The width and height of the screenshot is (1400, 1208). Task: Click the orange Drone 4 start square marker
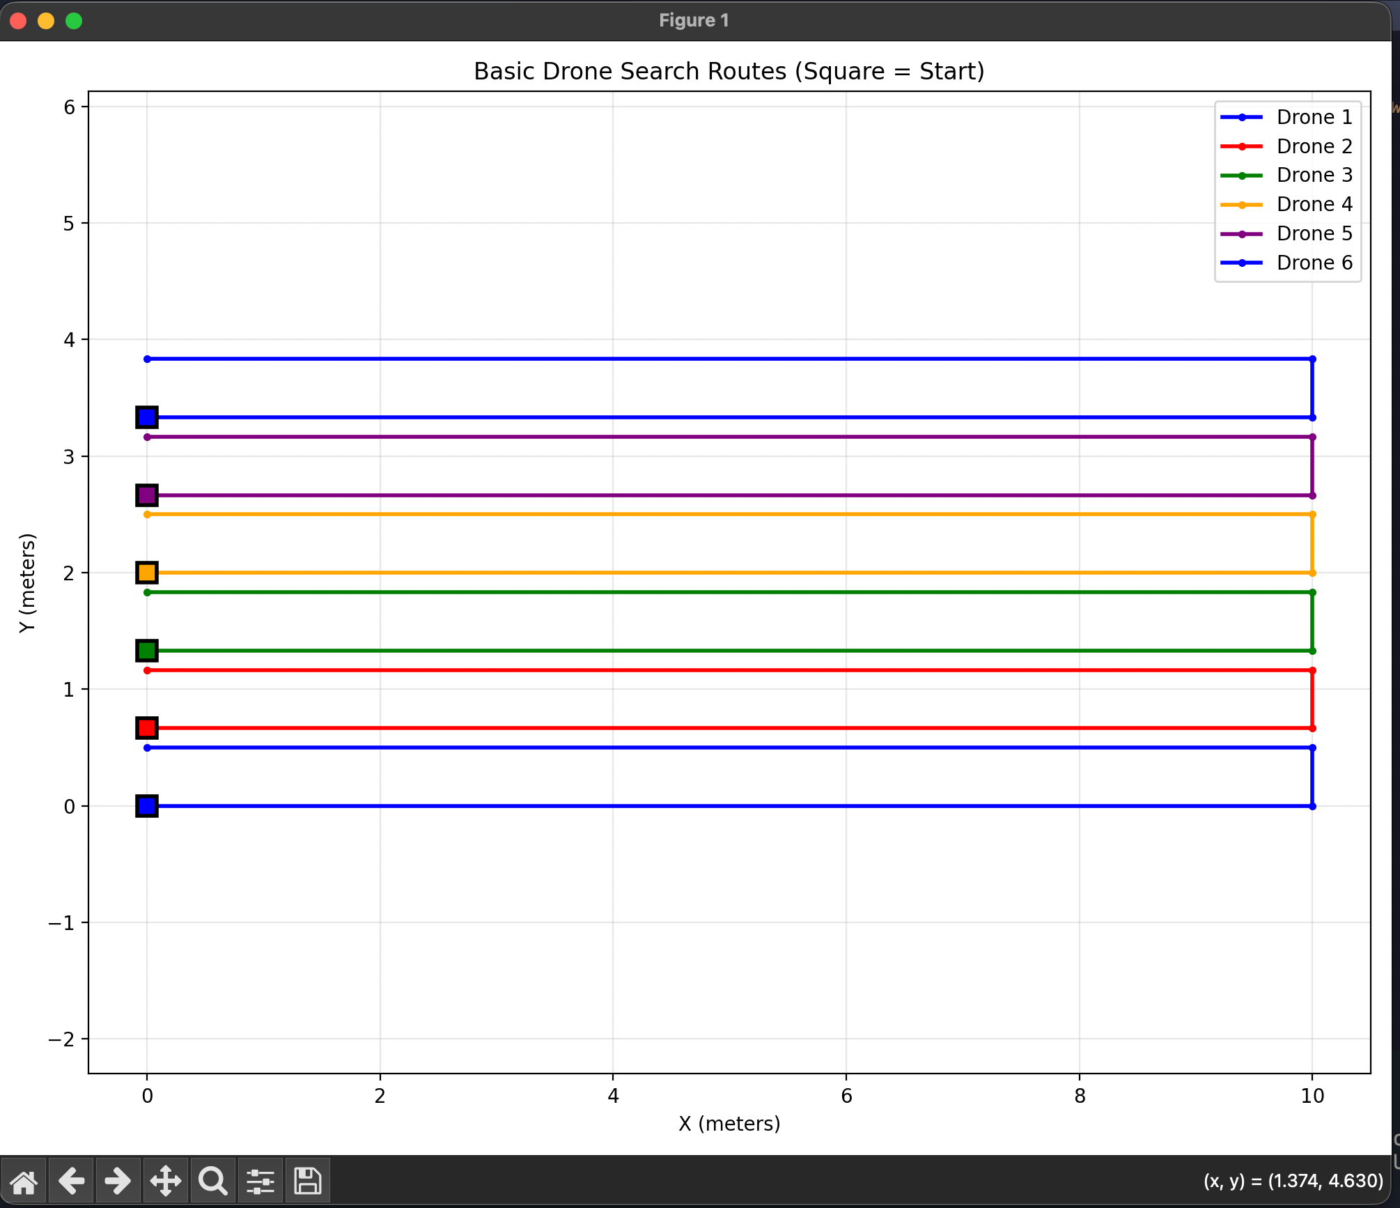pyautogui.click(x=147, y=572)
